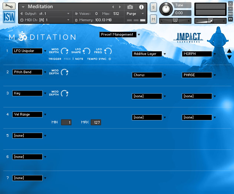Open slot 1 LFO Unipolar modulator dropdown
Image resolution: width=234 pixels, height=194 pixels.
pos(27,51)
